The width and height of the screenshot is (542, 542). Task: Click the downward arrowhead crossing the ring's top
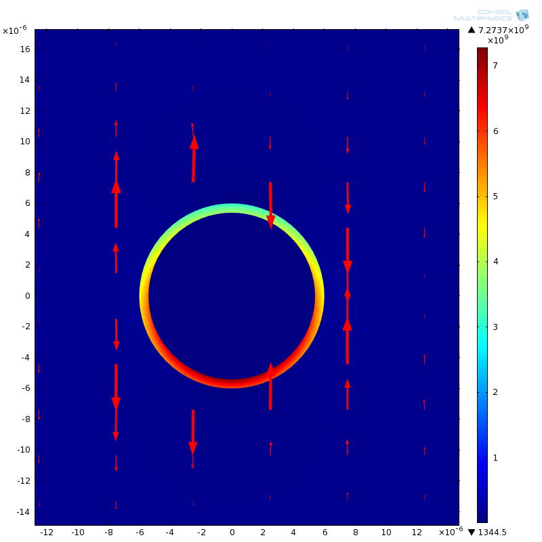[x=270, y=222]
